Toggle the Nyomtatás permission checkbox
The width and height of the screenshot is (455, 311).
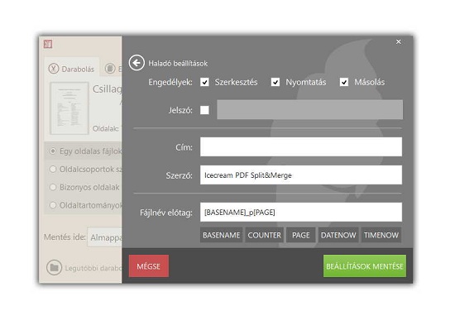point(275,82)
